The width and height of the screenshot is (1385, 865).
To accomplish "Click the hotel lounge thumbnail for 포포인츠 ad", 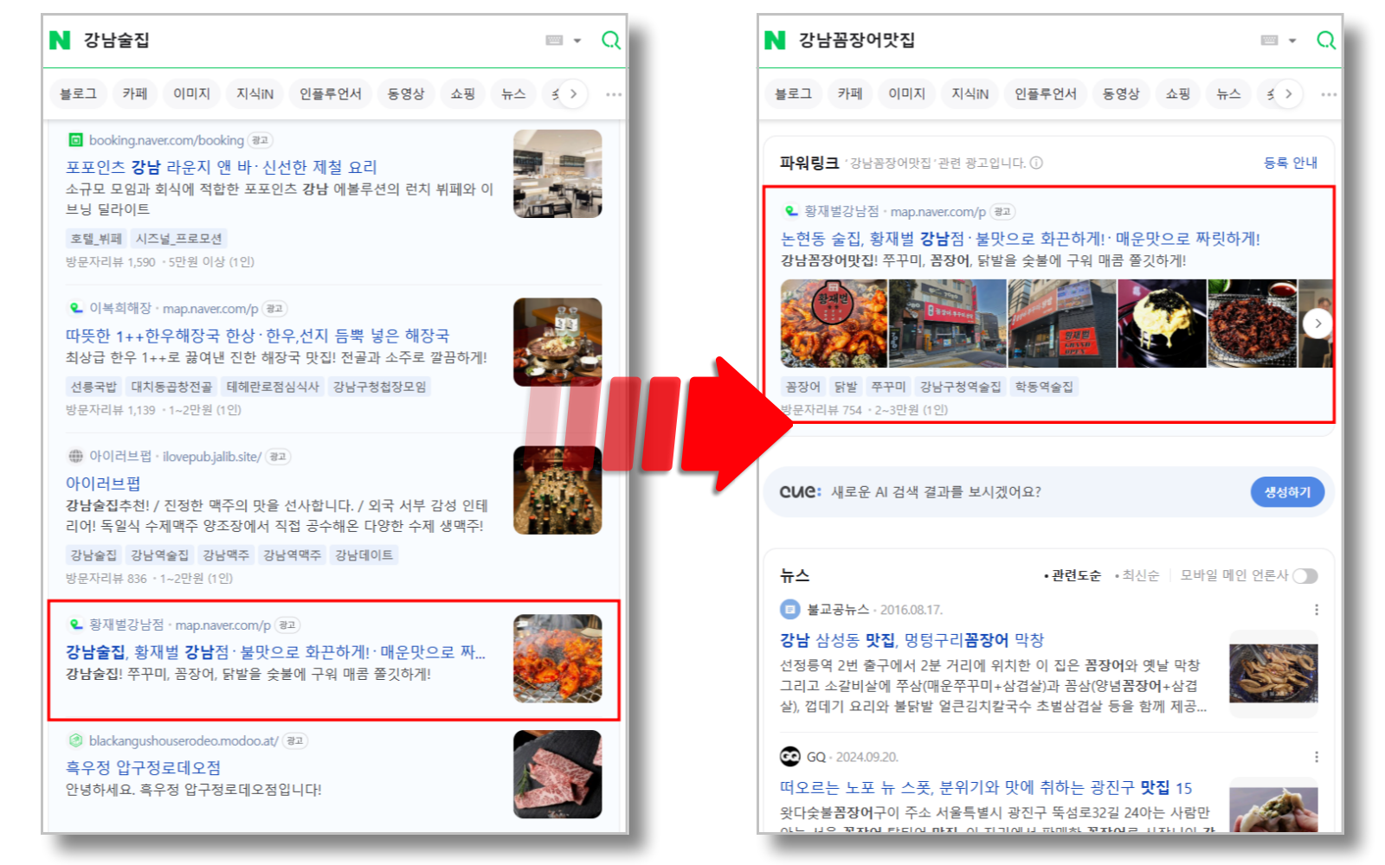I will [x=557, y=173].
